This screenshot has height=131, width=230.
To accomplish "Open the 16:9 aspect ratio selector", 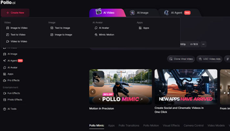I will click(x=194, y=44).
